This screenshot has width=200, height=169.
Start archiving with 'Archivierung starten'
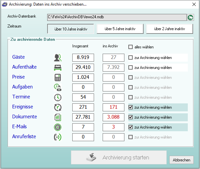pyautogui.click(x=118, y=157)
